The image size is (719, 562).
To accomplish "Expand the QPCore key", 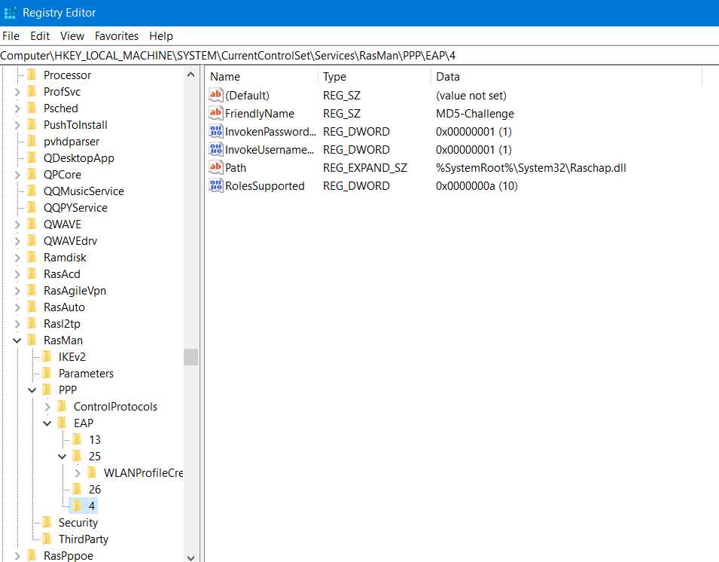I will click(17, 175).
